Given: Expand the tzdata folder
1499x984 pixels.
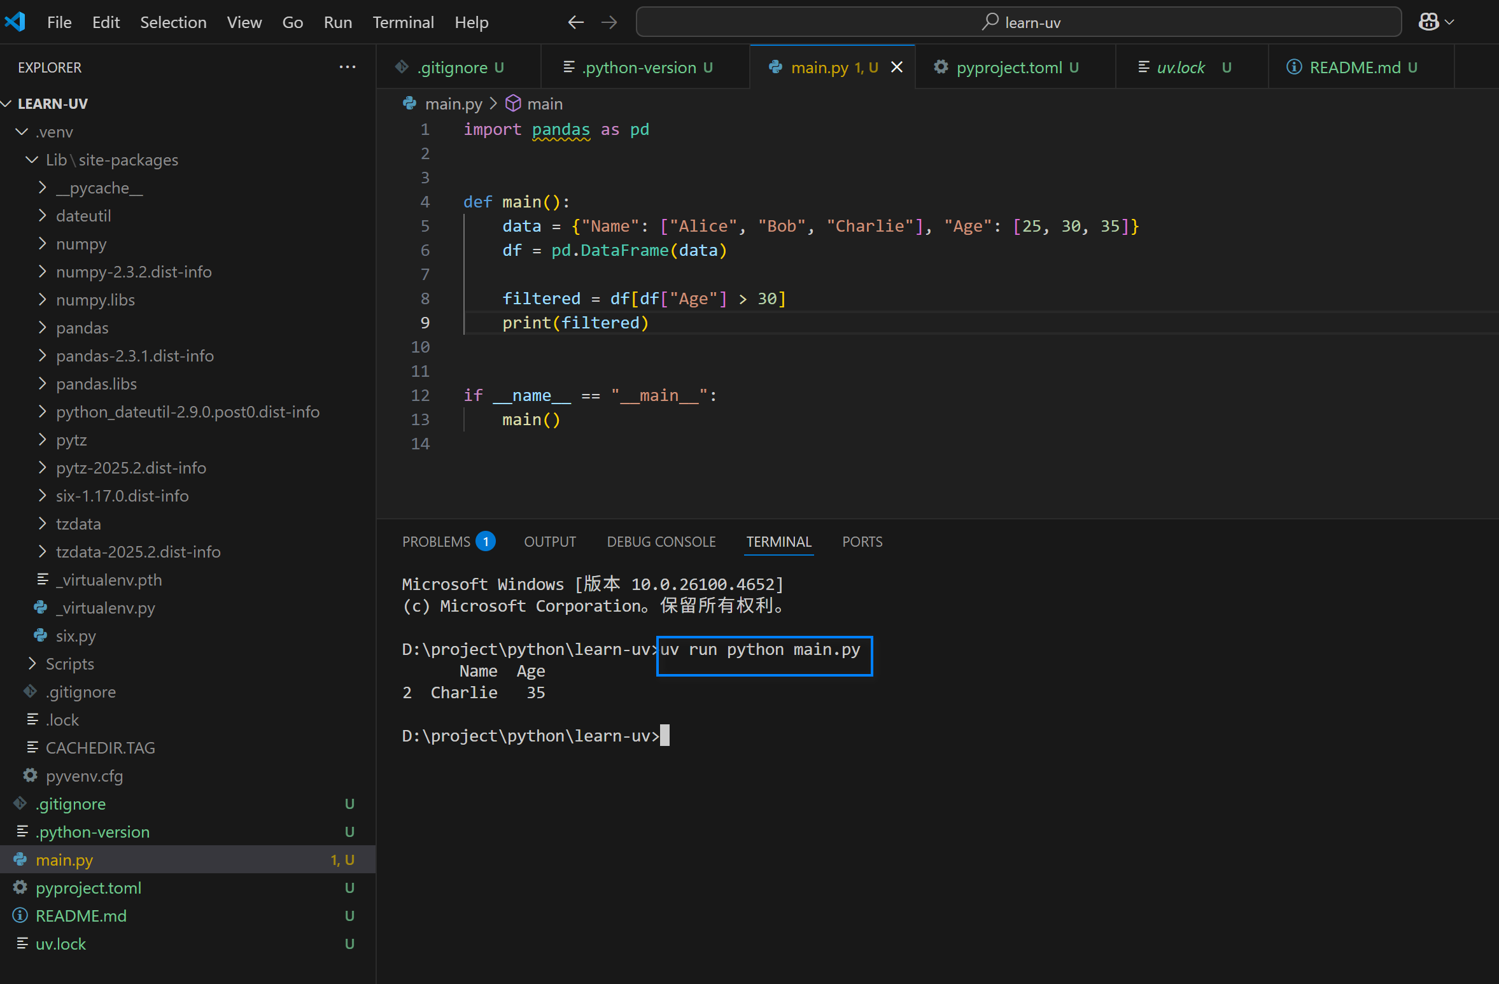Looking at the screenshot, I should click(x=188, y=524).
